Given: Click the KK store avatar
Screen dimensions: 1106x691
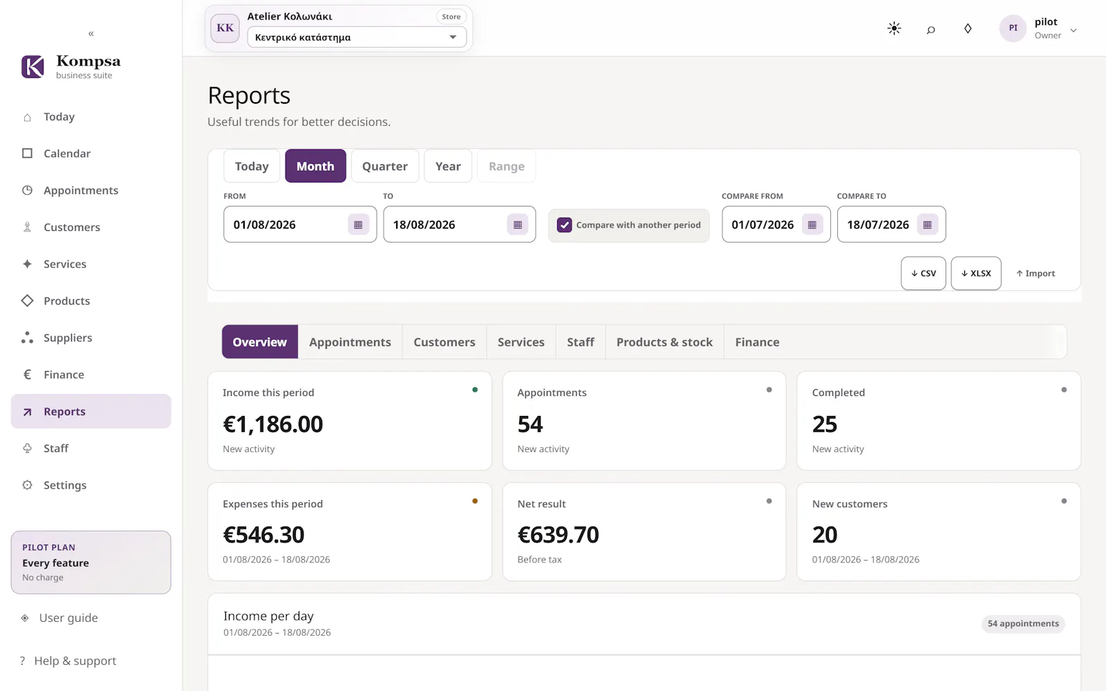Looking at the screenshot, I should click(225, 28).
